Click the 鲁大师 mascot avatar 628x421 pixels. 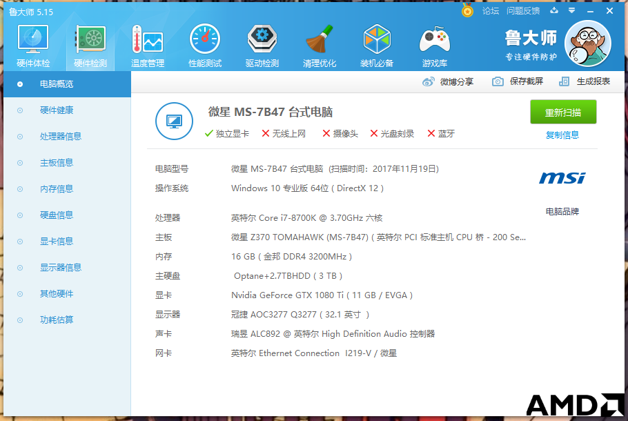click(x=587, y=43)
